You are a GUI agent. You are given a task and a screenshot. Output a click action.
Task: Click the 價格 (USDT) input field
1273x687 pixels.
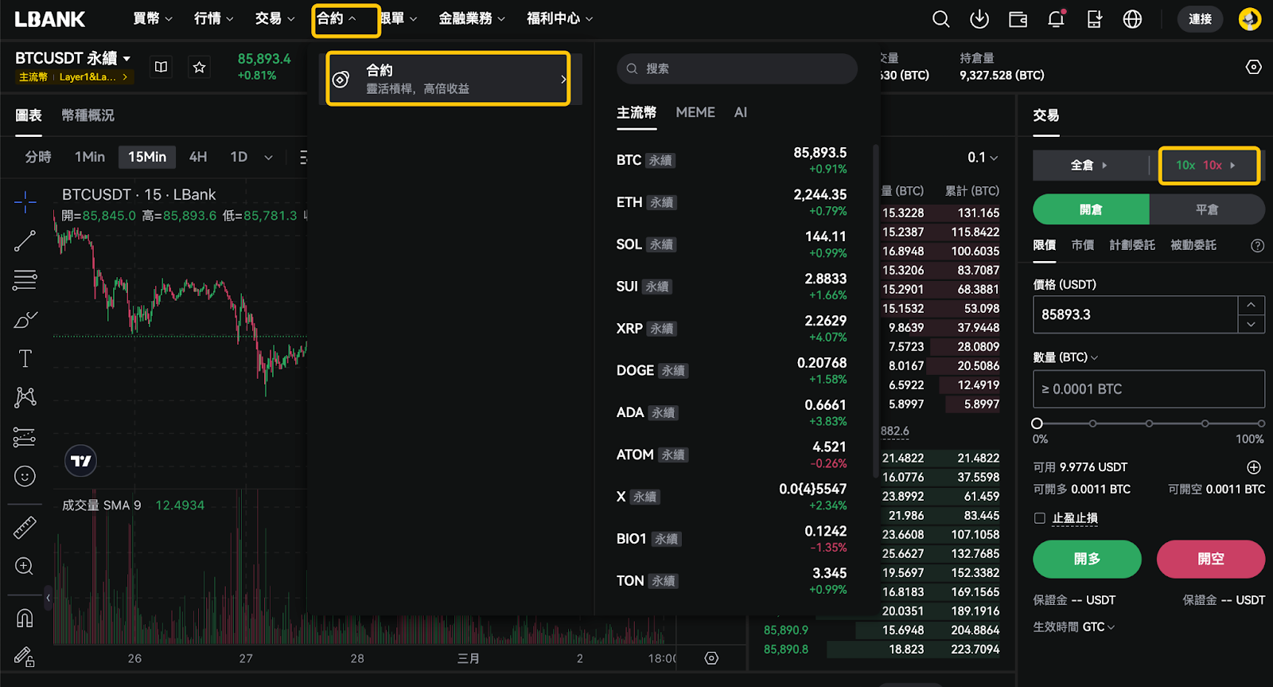1135,314
